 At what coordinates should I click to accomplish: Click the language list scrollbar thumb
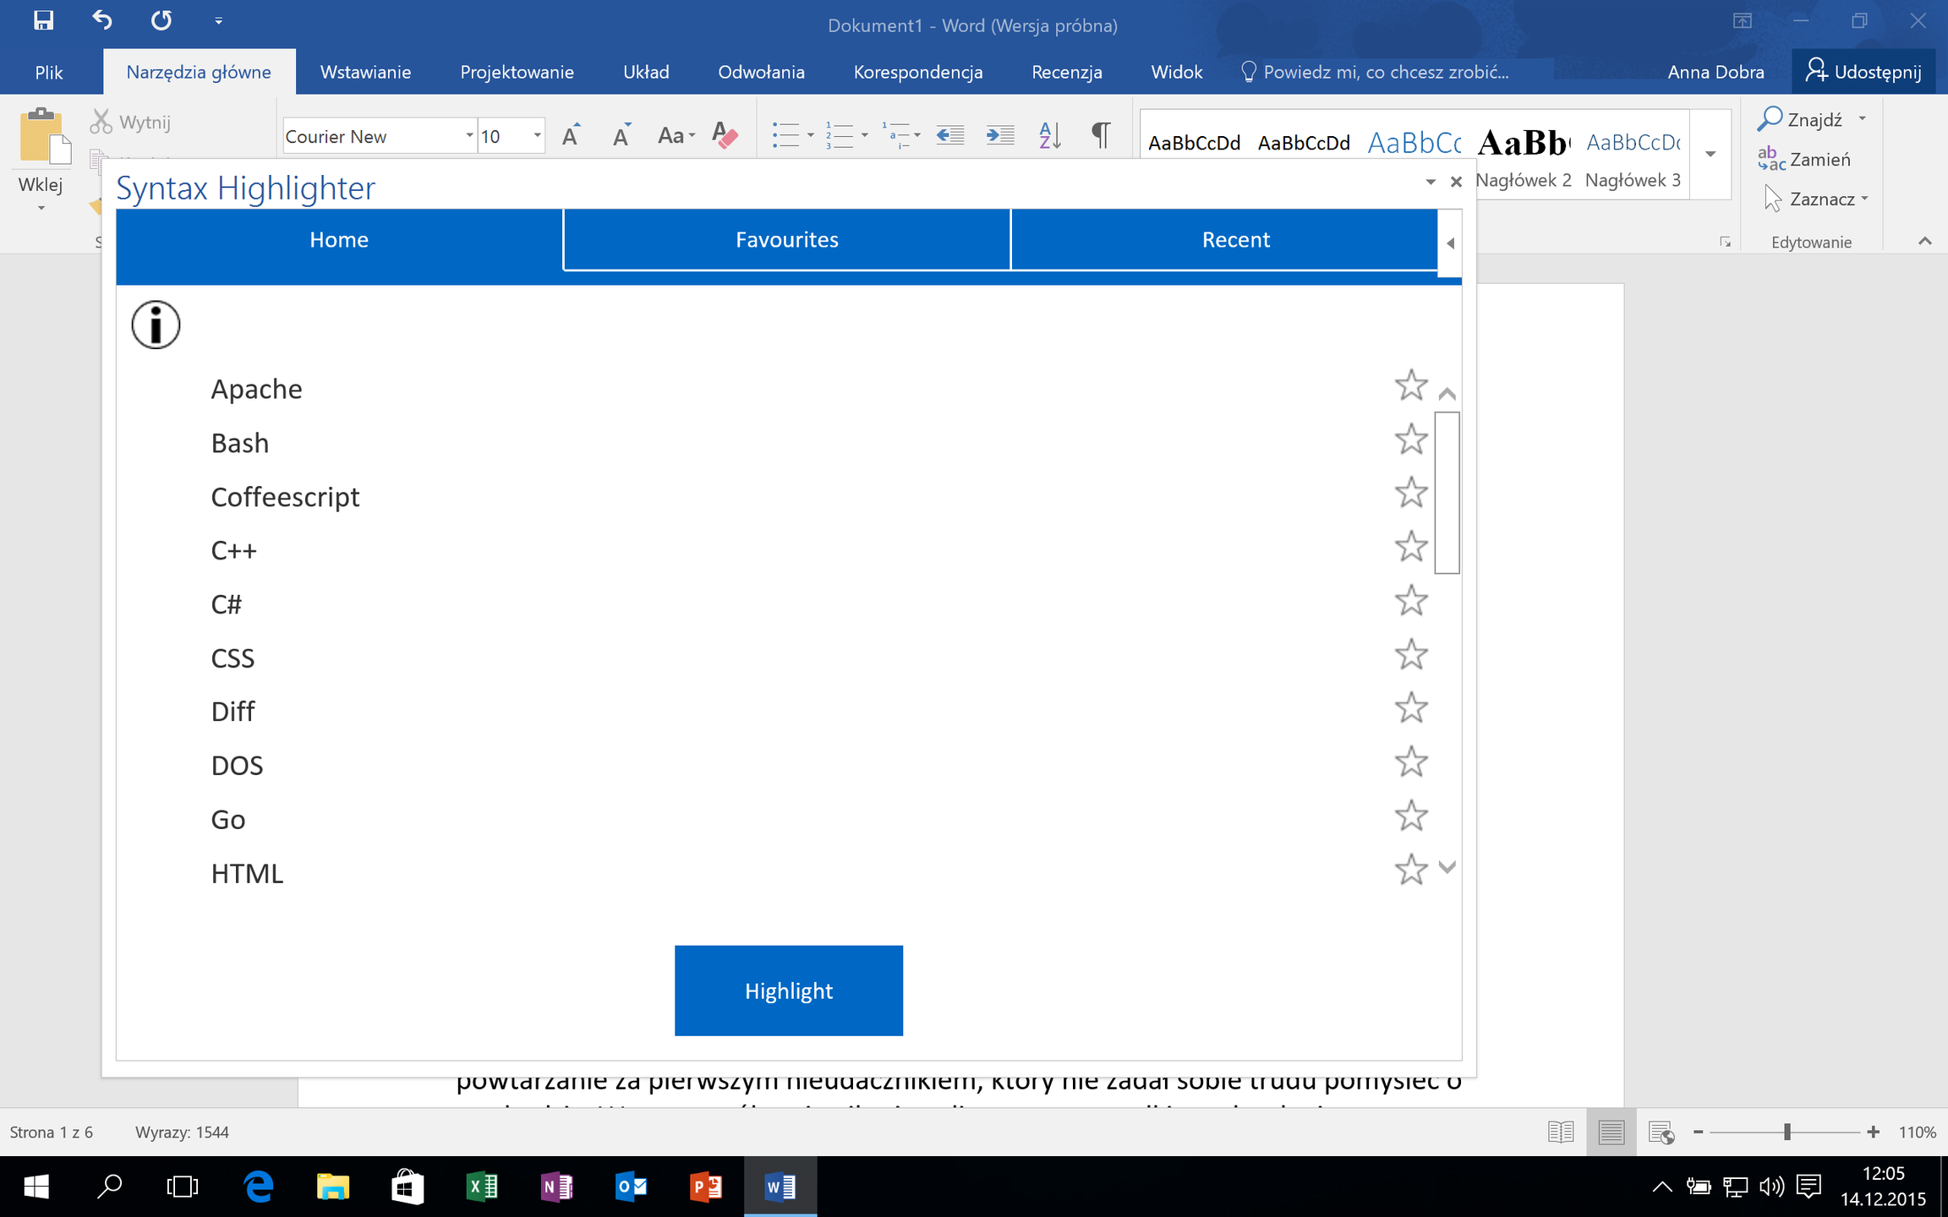(1447, 493)
